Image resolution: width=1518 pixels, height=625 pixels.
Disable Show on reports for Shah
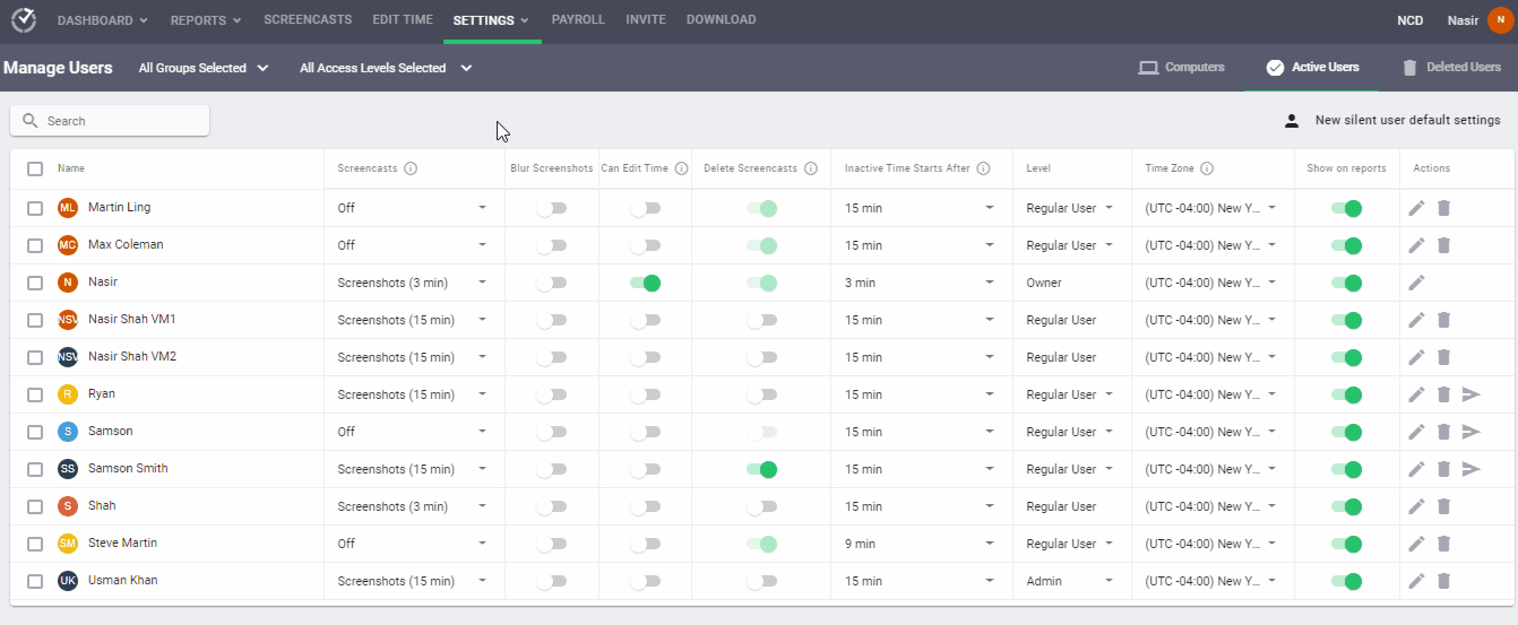point(1346,506)
